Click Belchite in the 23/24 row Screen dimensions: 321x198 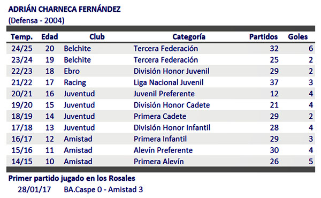click(78, 60)
